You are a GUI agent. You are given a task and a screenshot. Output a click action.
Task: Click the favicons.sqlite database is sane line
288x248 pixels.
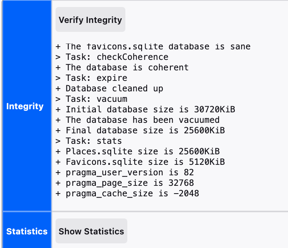(x=153, y=47)
